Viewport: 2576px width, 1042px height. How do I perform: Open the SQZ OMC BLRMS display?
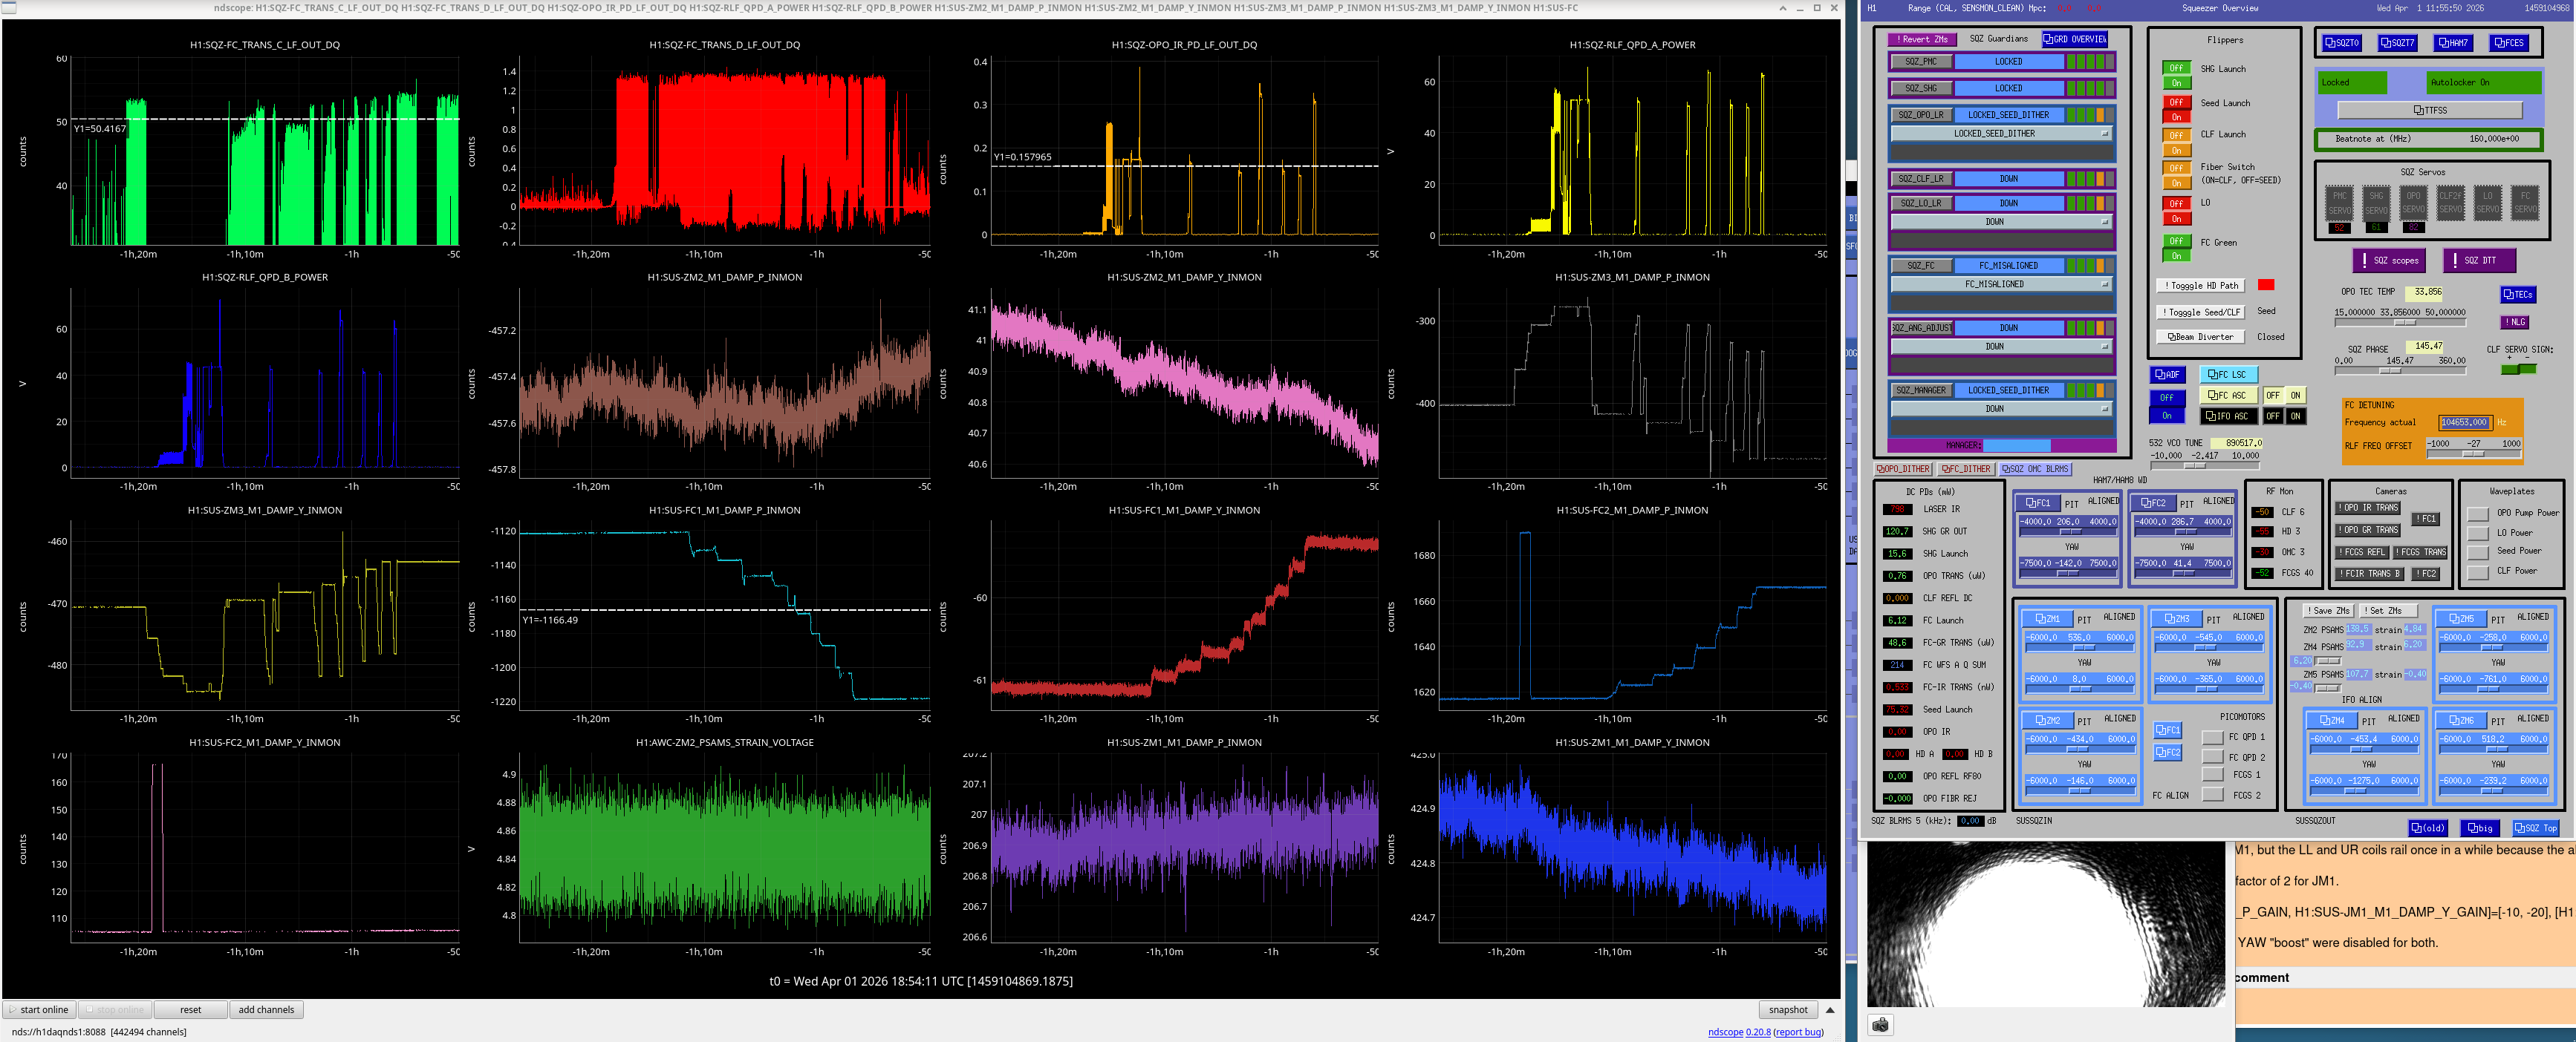click(x=2035, y=470)
